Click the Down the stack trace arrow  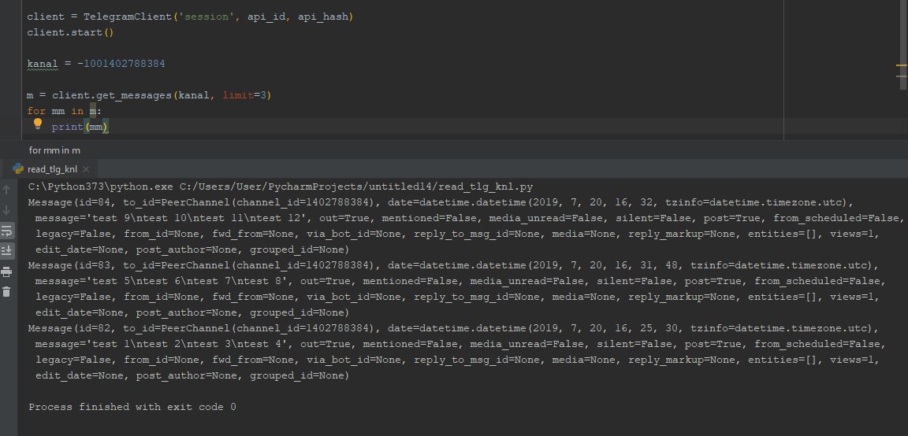tap(6, 210)
